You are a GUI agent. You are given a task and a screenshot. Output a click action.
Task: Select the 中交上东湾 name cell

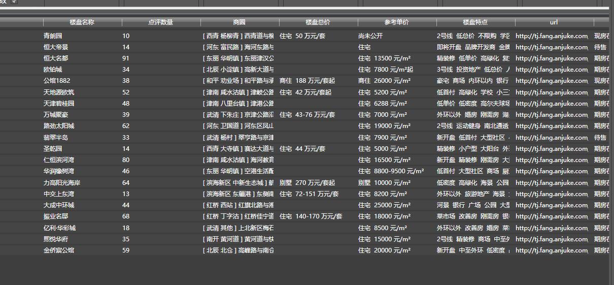tap(59, 194)
